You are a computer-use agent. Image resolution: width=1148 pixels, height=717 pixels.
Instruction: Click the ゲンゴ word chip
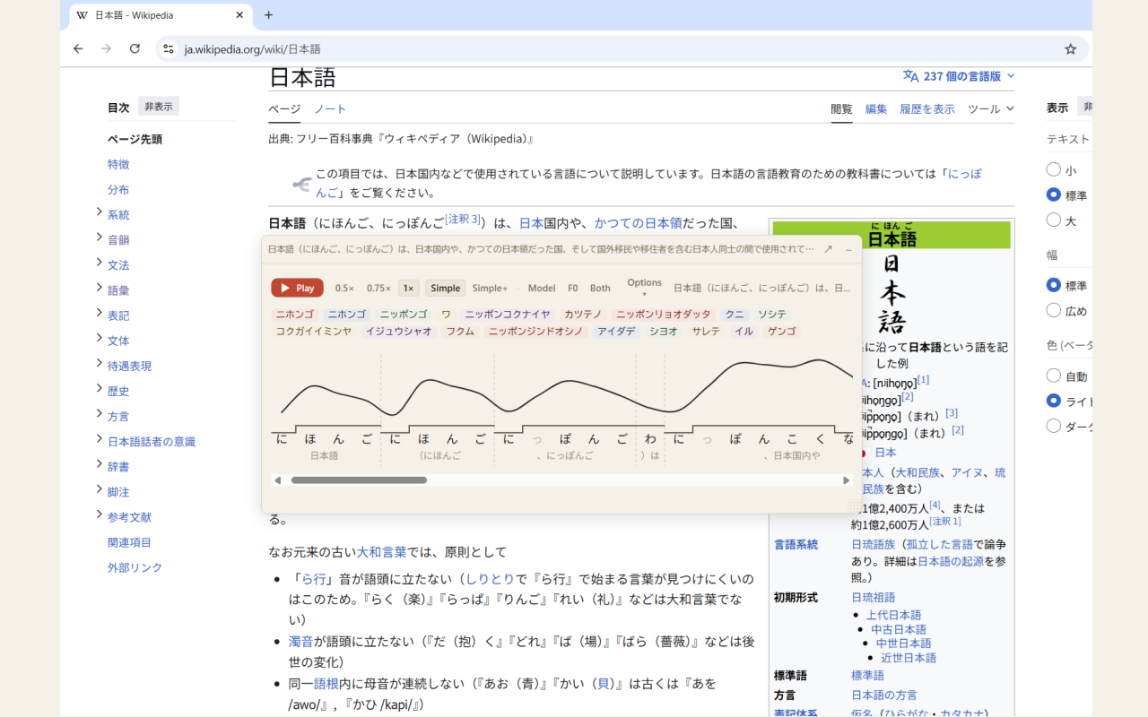tap(782, 332)
